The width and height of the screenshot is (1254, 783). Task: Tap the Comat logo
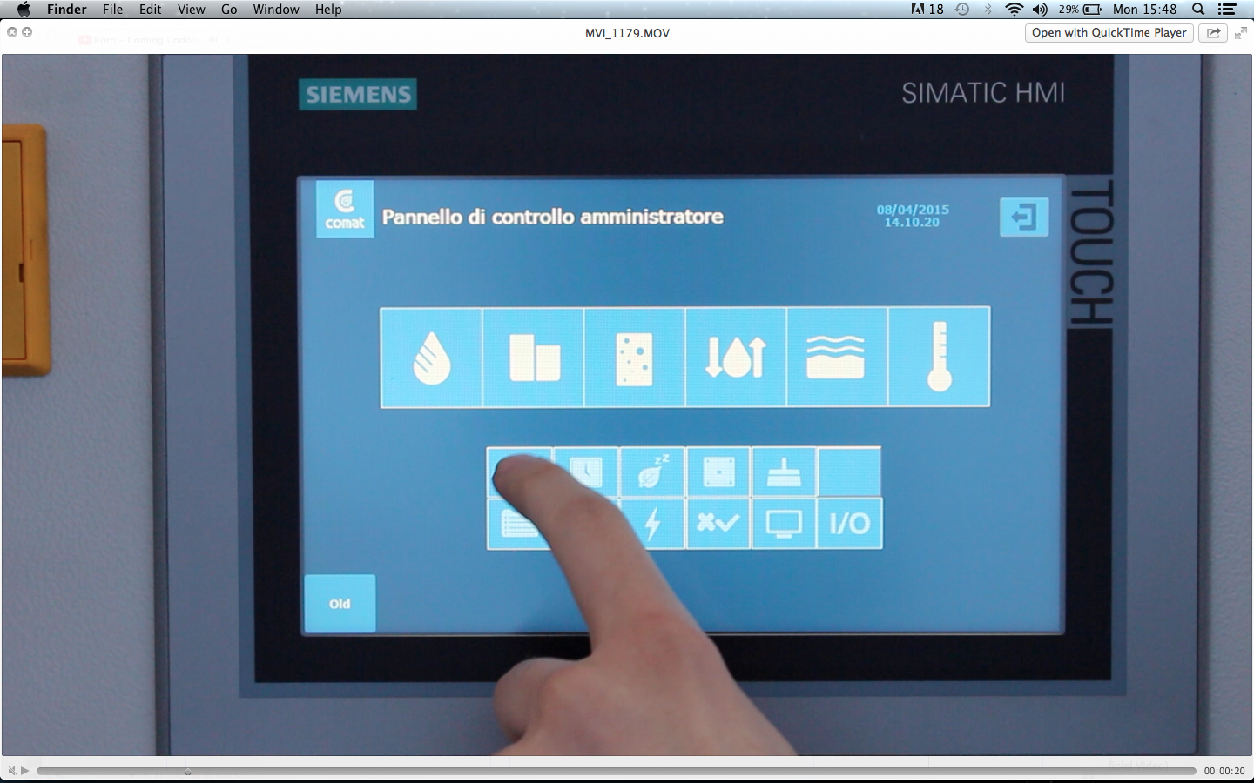coord(344,209)
